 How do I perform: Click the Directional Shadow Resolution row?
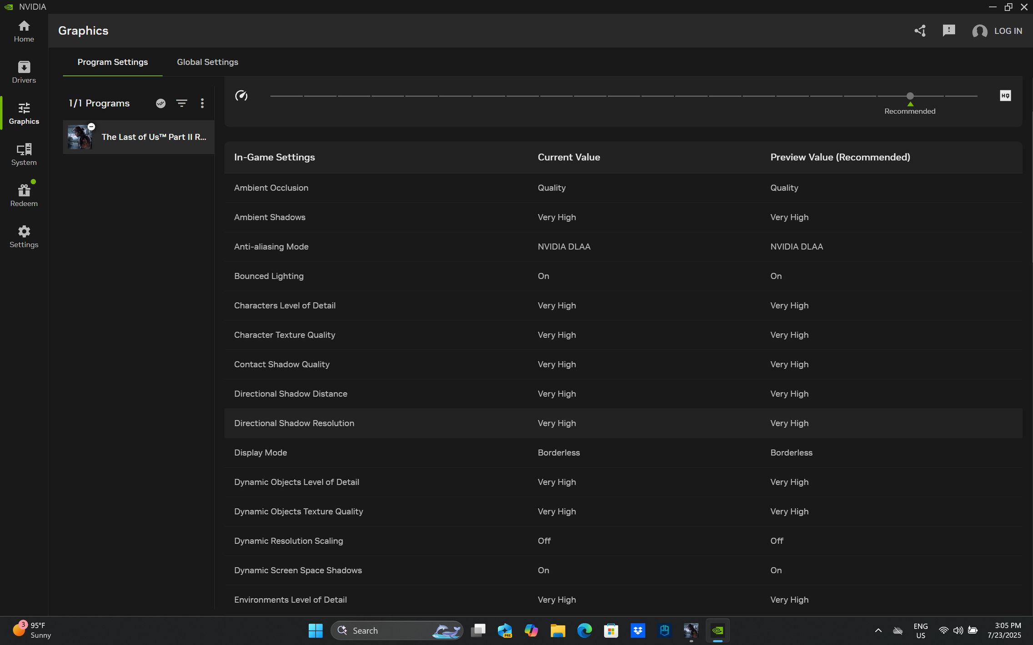point(623,423)
